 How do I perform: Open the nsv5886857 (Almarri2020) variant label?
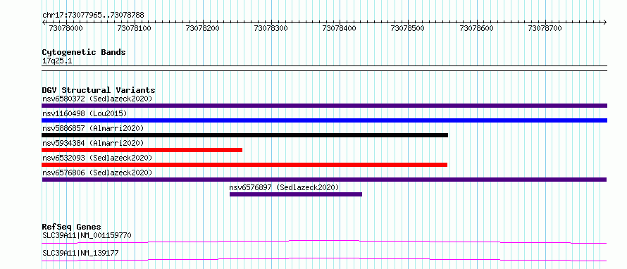pyautogui.click(x=93, y=128)
